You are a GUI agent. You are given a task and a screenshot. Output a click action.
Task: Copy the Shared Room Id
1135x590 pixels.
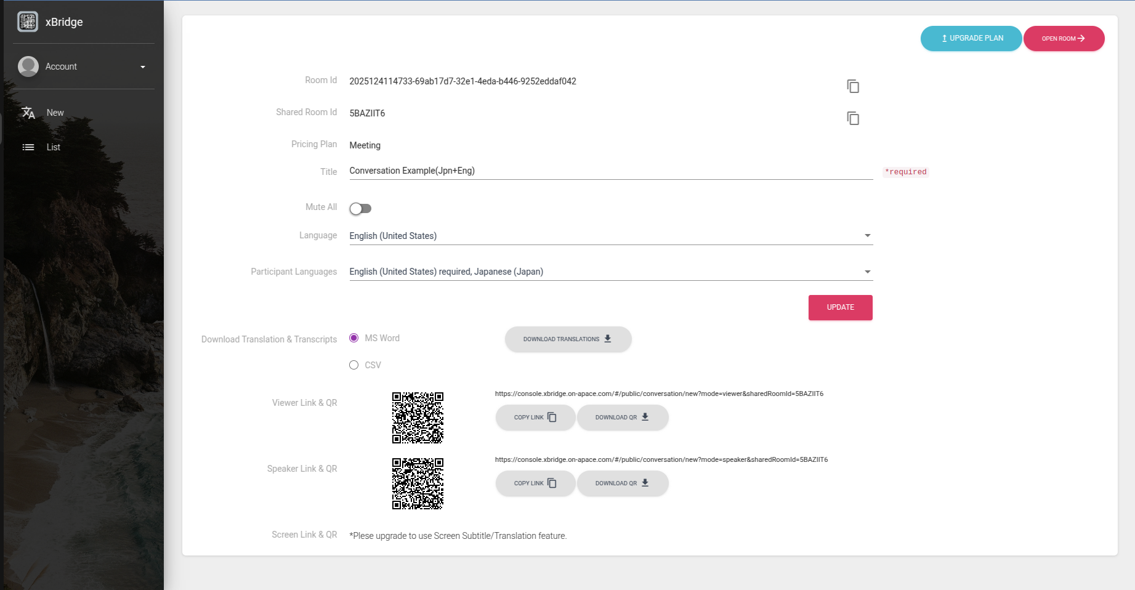pyautogui.click(x=852, y=118)
